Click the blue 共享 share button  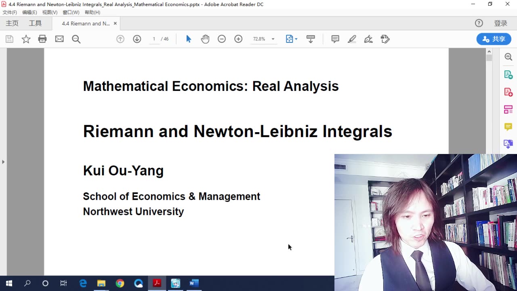494,39
